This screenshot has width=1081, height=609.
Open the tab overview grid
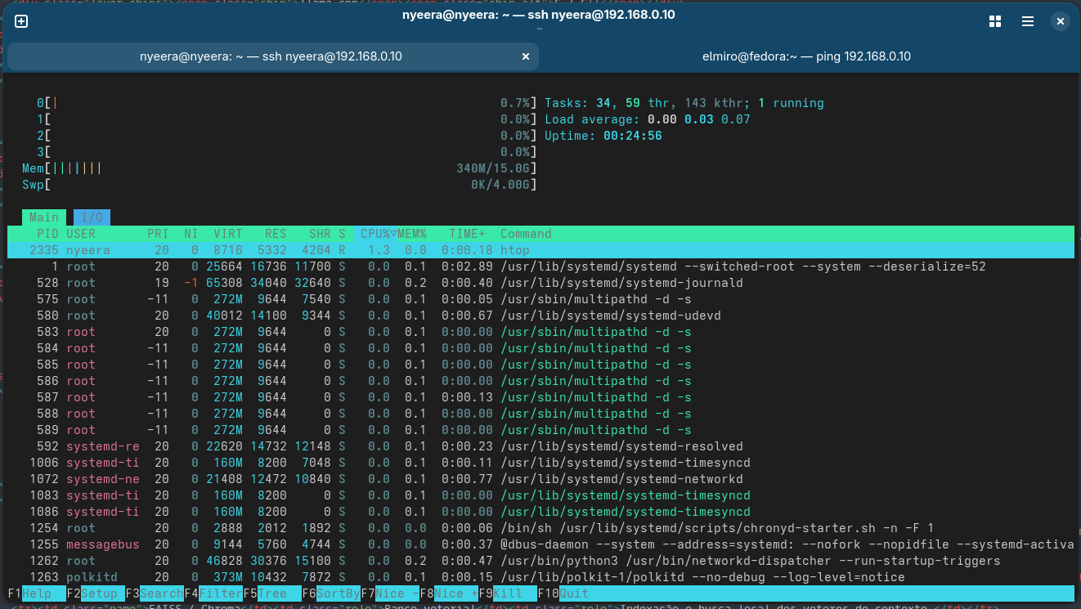point(995,22)
